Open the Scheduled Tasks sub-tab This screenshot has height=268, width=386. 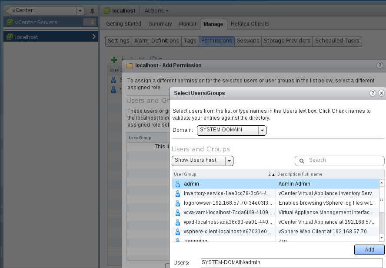pyautogui.click(x=337, y=41)
